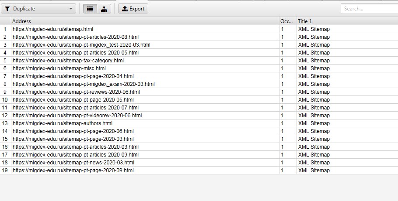The image size is (398, 201).
Task: Click XML Sitemap title in row 1
Action: [x=314, y=29]
